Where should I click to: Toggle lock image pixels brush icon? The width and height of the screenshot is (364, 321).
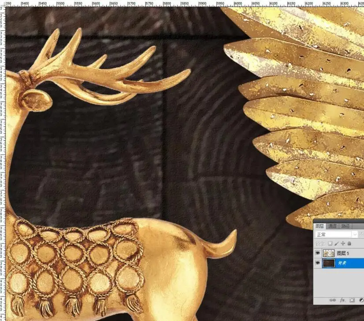pos(336,244)
